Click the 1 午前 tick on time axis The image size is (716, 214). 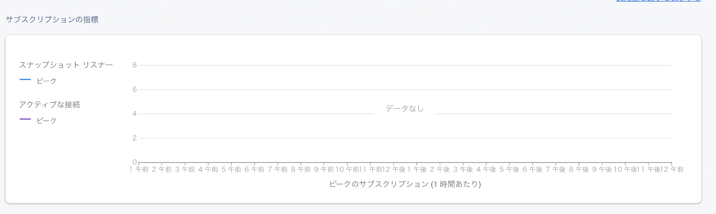[139, 169]
